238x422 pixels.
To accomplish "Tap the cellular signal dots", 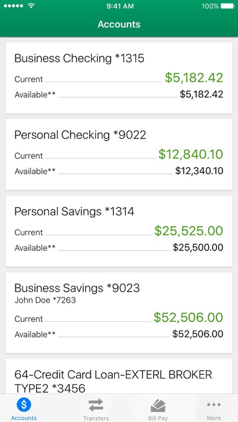I will click(x=14, y=6).
